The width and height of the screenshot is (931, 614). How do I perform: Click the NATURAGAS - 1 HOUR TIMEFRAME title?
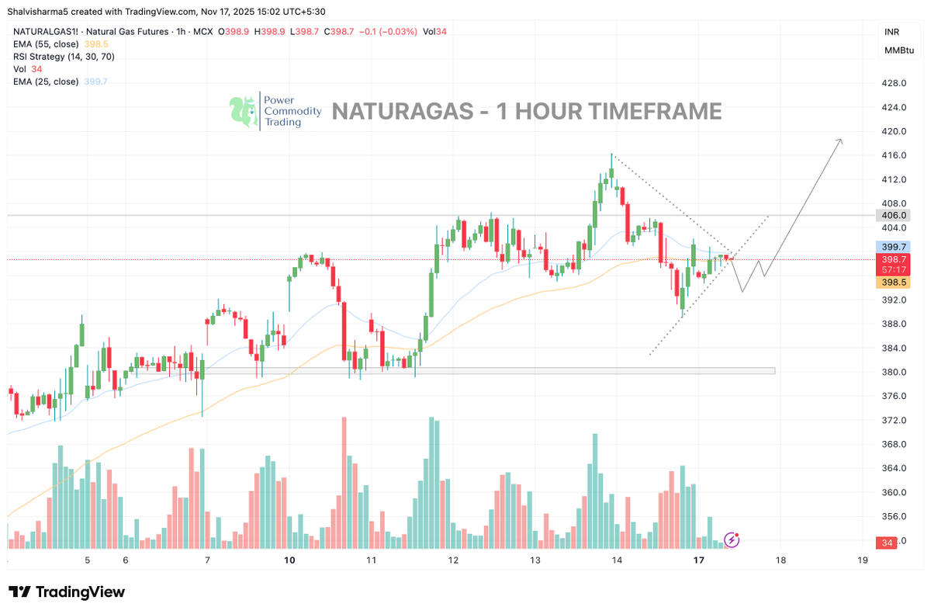tap(526, 112)
